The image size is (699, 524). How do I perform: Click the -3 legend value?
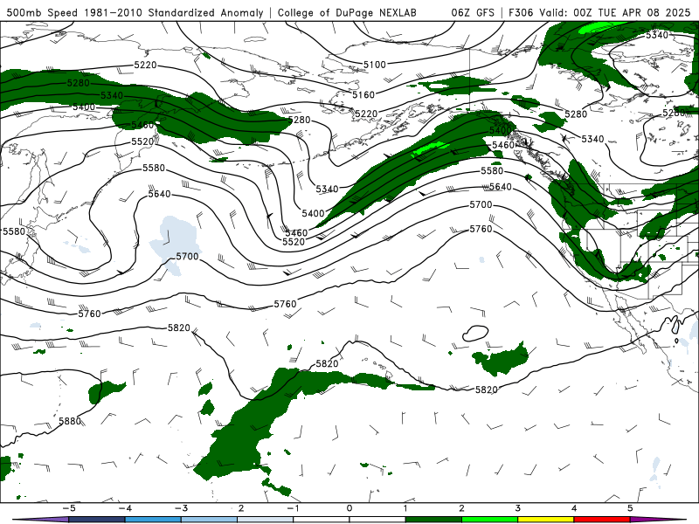[x=181, y=508]
